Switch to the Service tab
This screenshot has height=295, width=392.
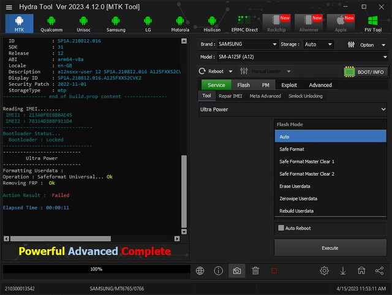(x=216, y=85)
